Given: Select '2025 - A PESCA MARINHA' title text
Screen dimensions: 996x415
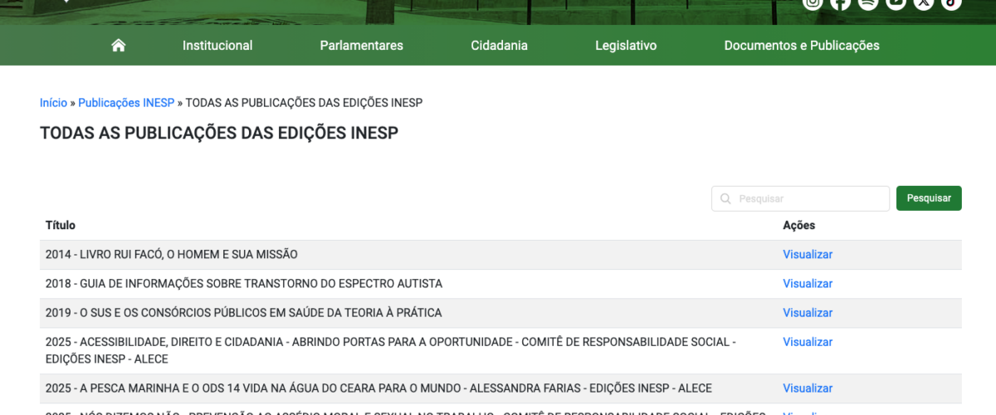Looking at the screenshot, I should [378, 388].
